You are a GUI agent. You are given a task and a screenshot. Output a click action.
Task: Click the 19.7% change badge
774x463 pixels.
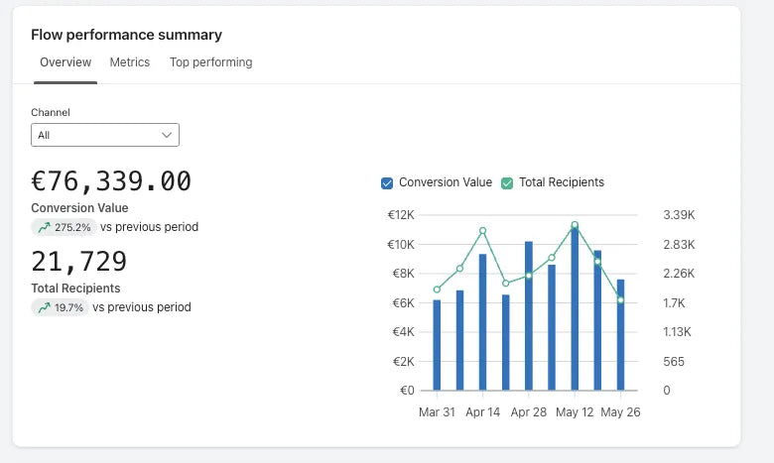[62, 307]
